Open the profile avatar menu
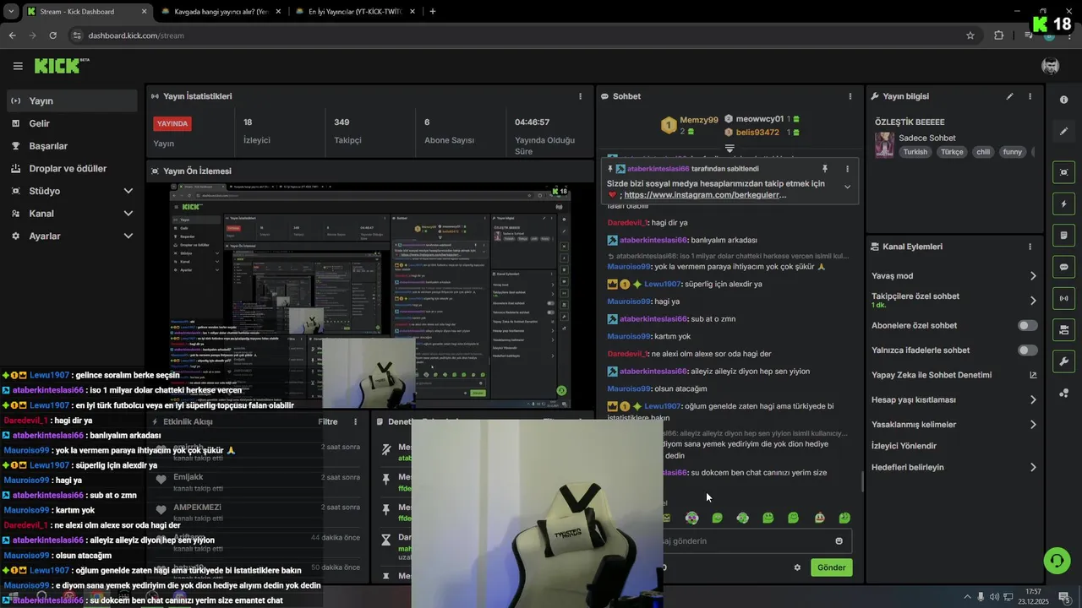Screen dimensions: 1082x608 [x=1051, y=66]
